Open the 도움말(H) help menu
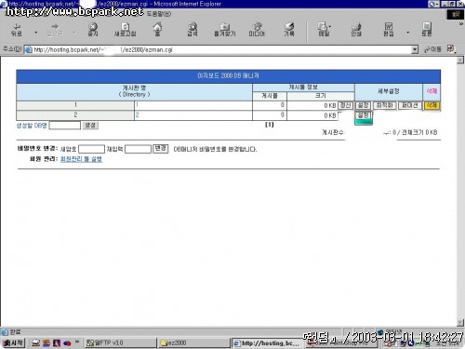The height and width of the screenshot is (349, 465). 159,14
